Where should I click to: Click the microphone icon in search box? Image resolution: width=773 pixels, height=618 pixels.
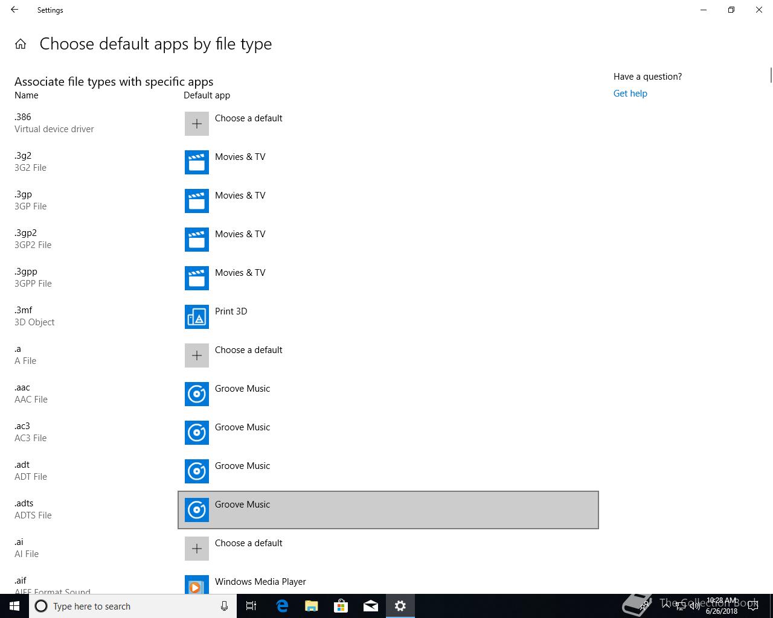224,606
